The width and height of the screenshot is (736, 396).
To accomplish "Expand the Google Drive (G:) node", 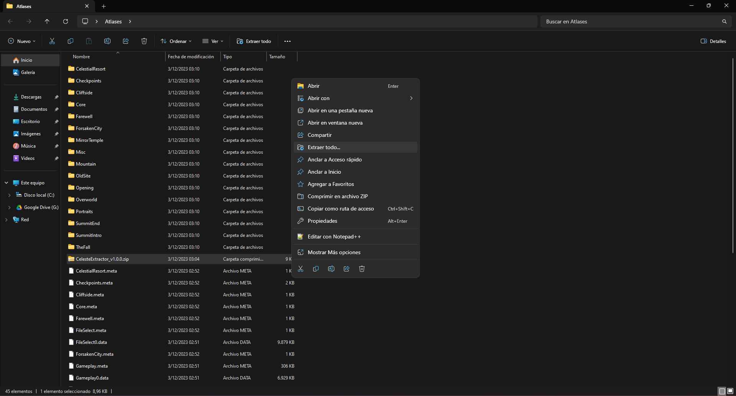I will pos(9,207).
